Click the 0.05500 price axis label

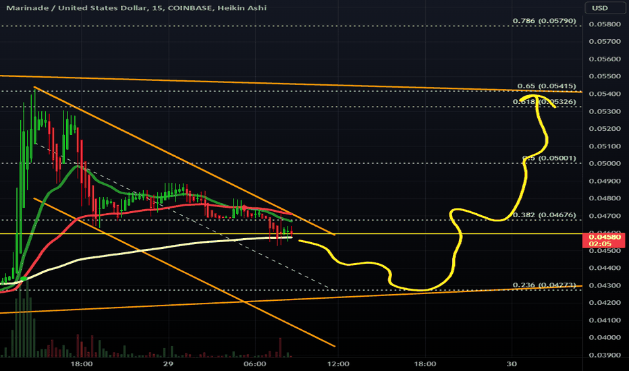(605, 76)
